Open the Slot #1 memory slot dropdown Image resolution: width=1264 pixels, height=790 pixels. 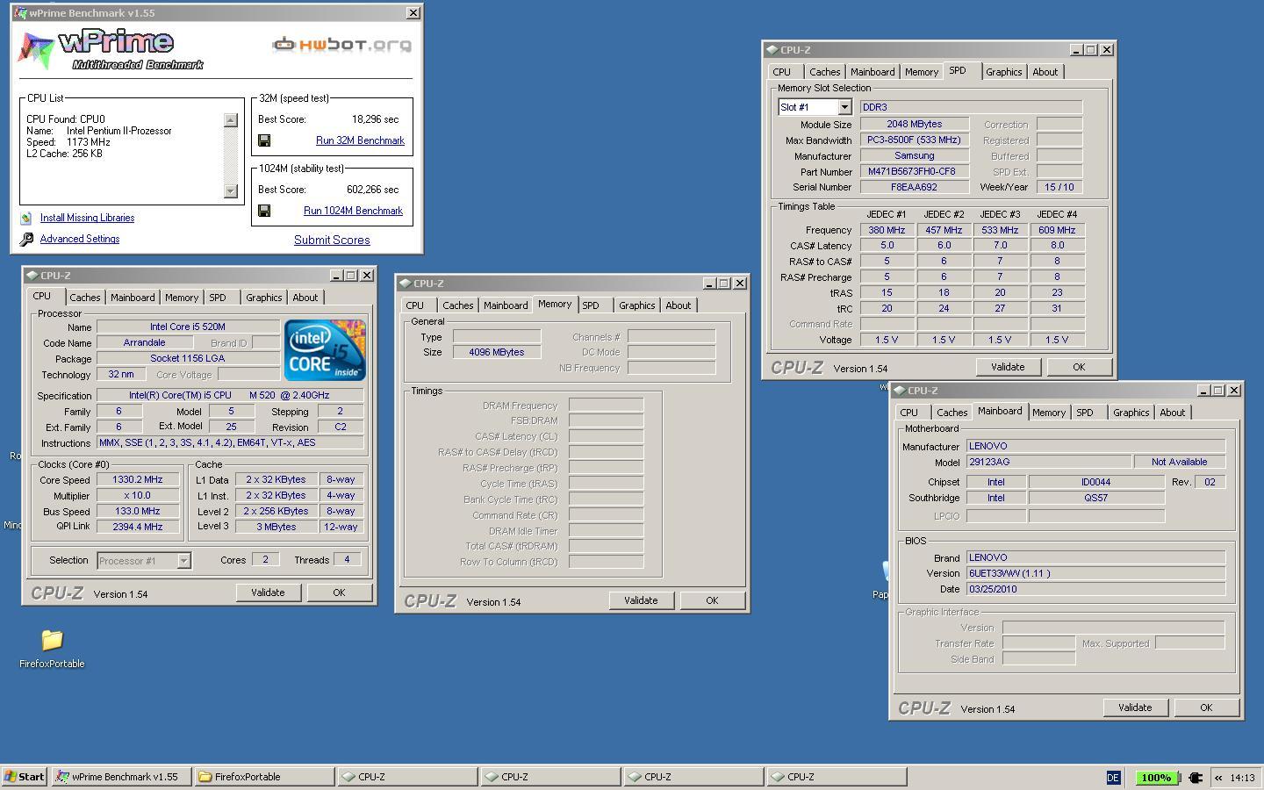coord(844,107)
